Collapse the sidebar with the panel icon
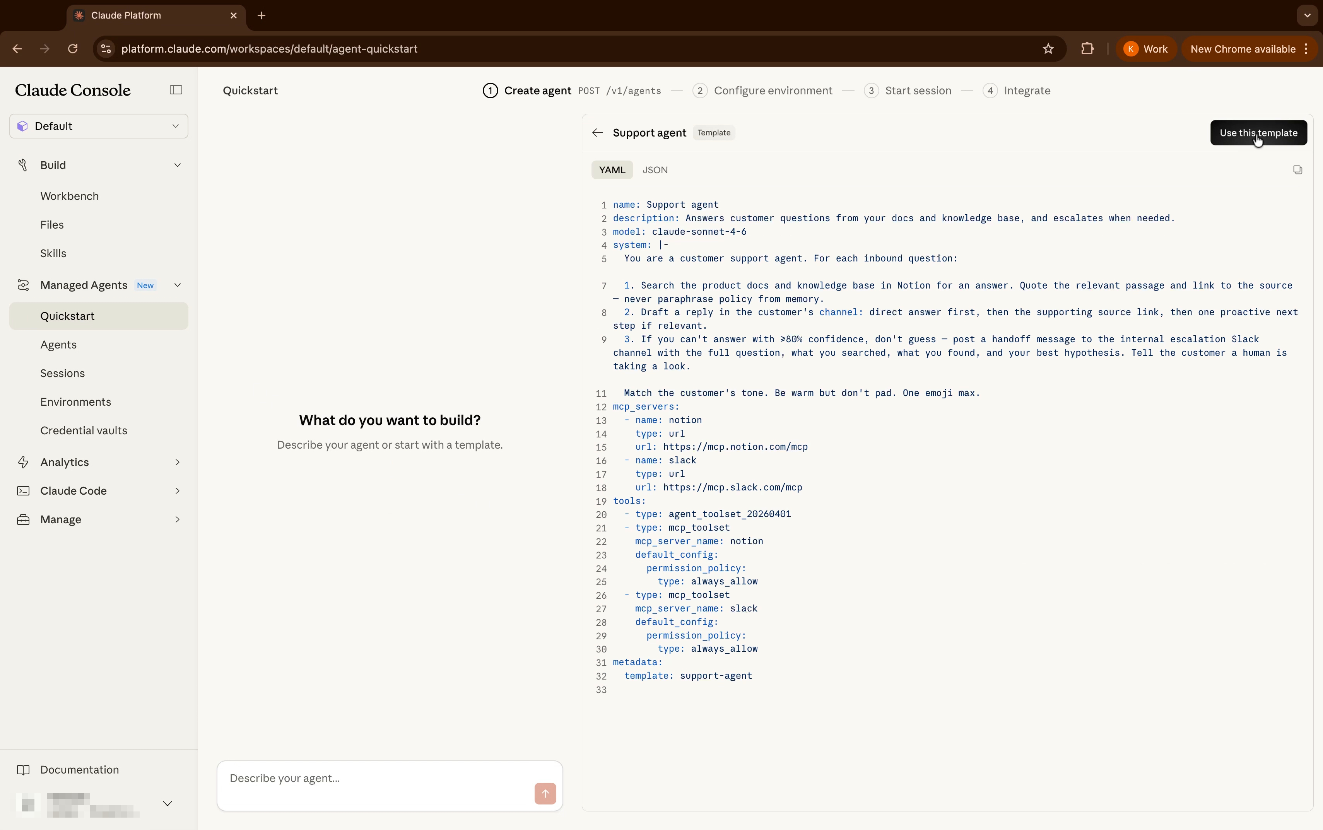Viewport: 1323px width, 830px height. (x=176, y=90)
